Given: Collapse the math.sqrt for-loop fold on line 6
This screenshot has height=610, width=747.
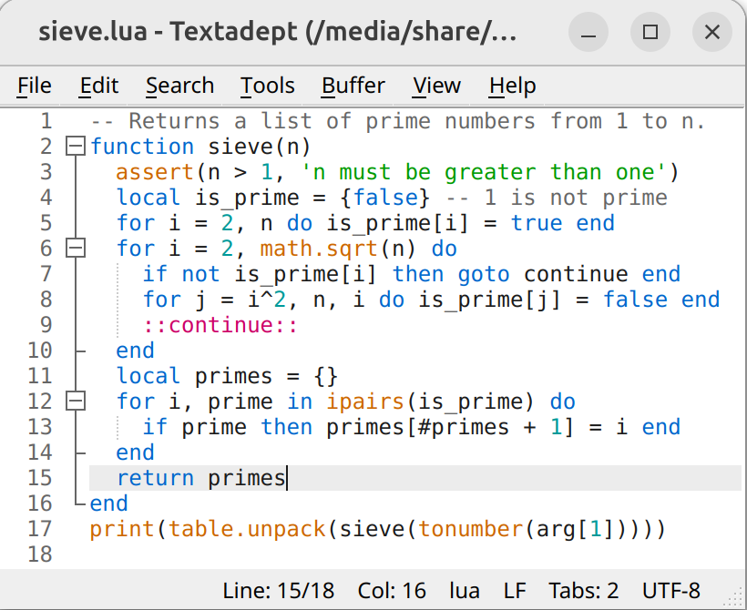Looking at the screenshot, I should tap(76, 249).
